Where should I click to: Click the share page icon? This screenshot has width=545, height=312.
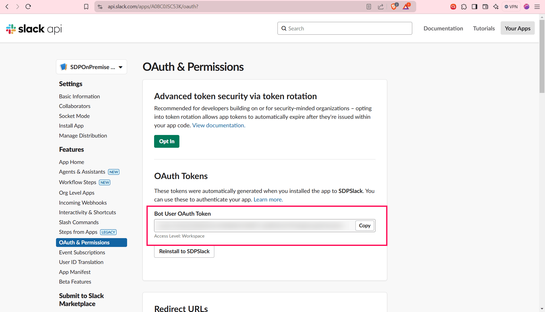coord(381,7)
